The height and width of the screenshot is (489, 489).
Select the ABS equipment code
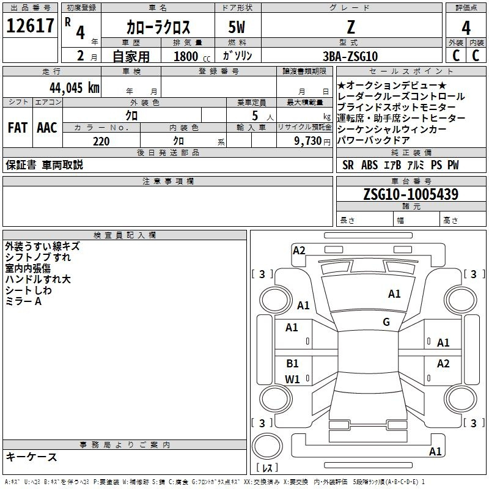[369, 165]
